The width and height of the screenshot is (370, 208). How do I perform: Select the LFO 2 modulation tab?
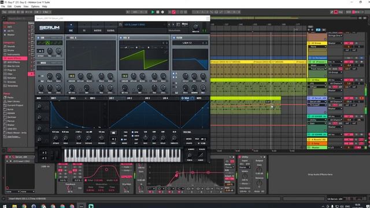[129, 98]
